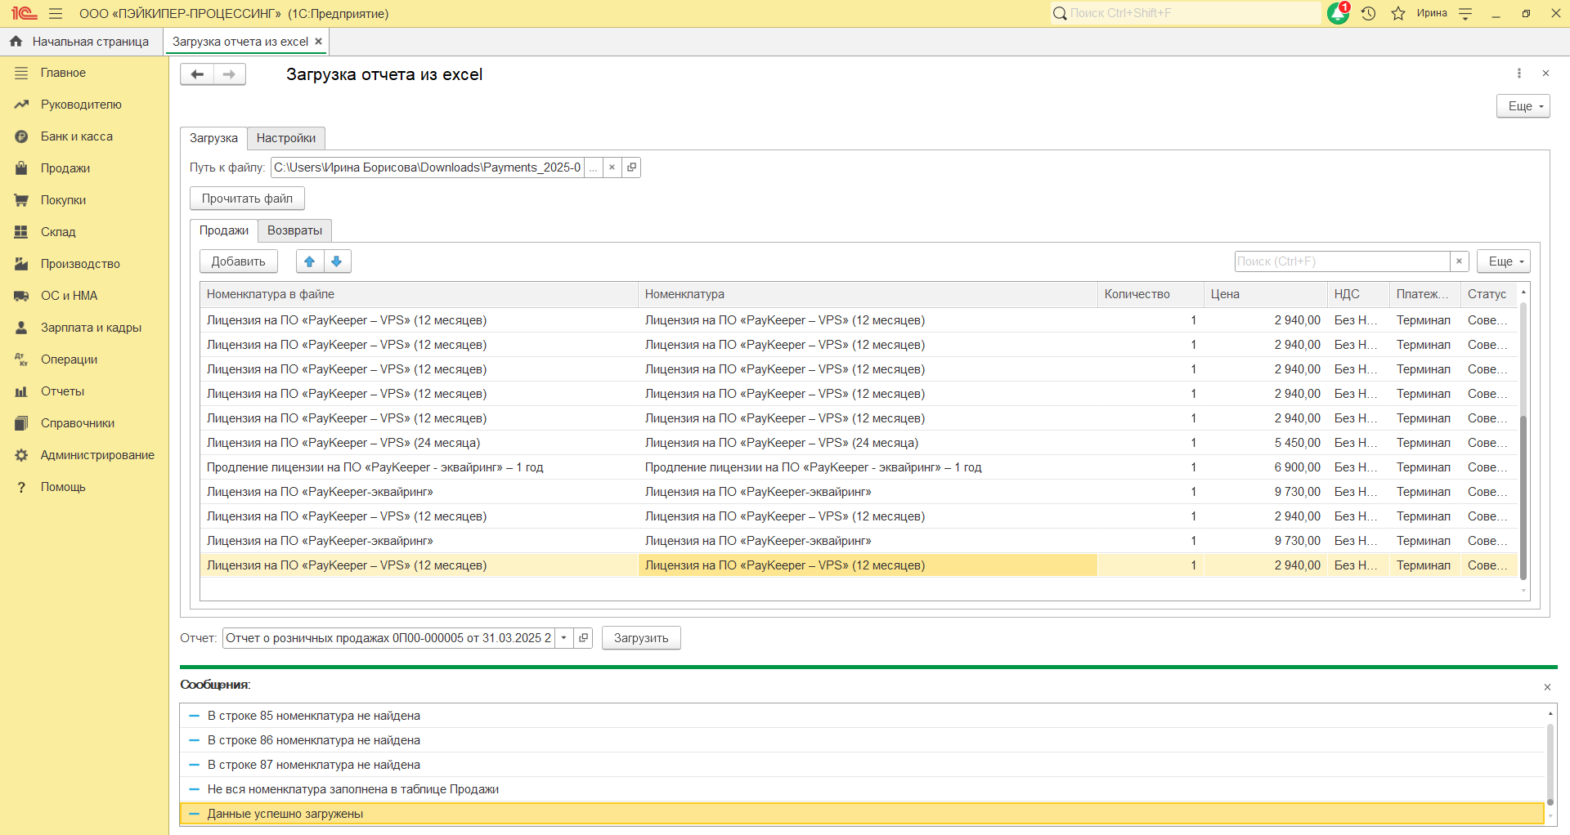Screen dimensions: 1570x835
Task: Click the Отчет selection field
Action: 389,638
